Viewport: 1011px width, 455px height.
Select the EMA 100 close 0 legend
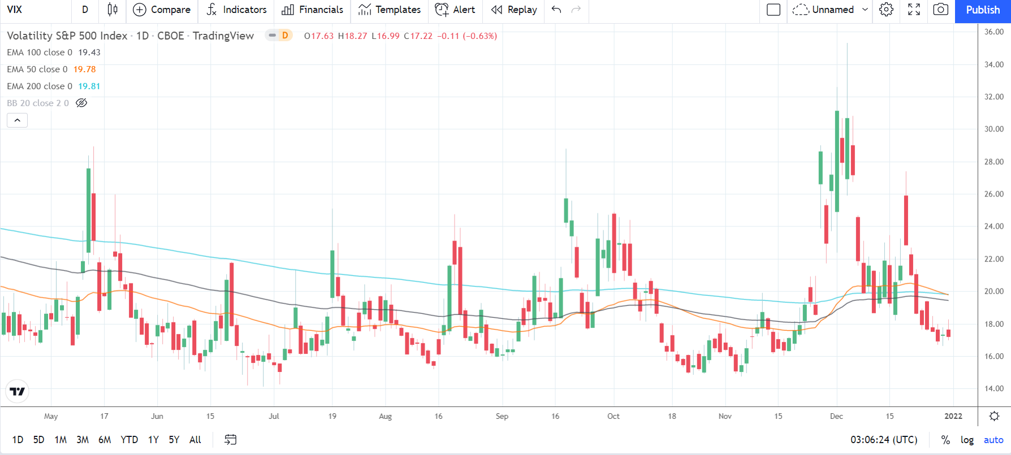(40, 53)
